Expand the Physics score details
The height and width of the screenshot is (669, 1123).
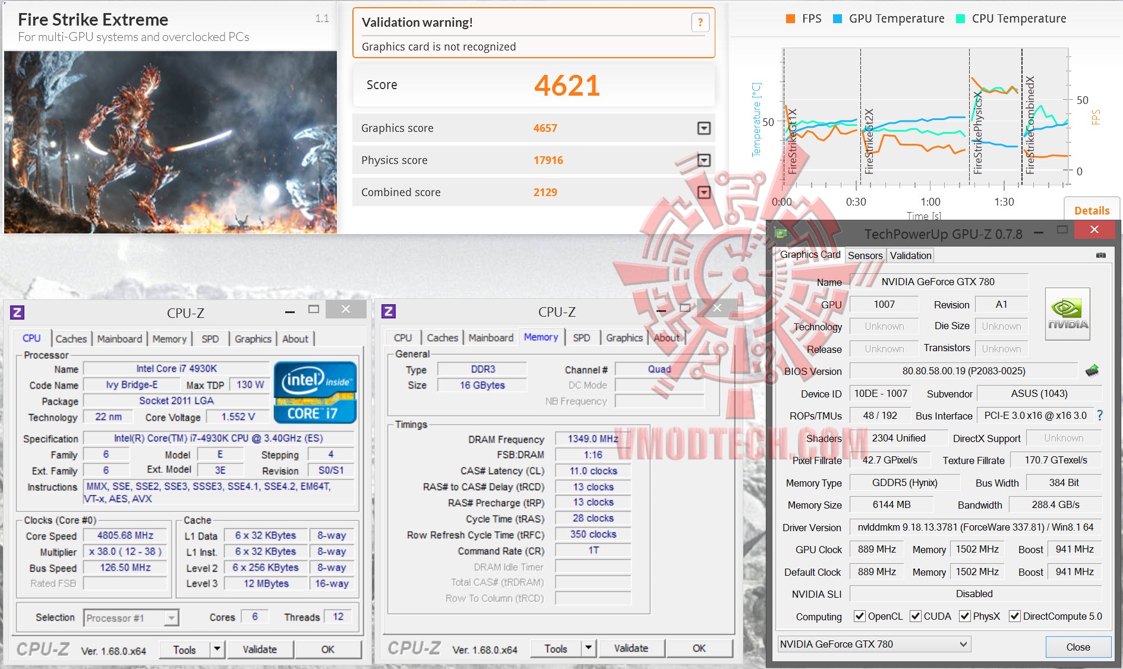(704, 160)
